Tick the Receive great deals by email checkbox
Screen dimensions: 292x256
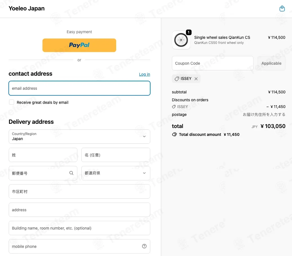click(12, 102)
